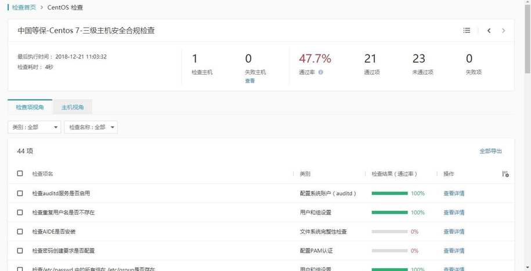View details for 检查密码创建要求是否配置

tap(454, 251)
